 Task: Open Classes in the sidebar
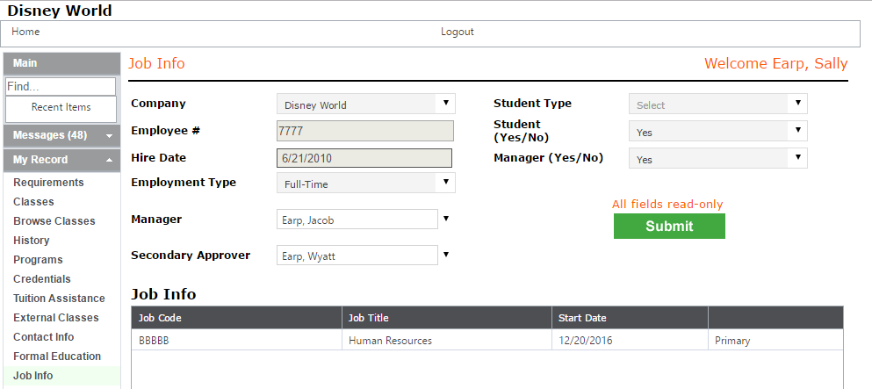coord(33,202)
